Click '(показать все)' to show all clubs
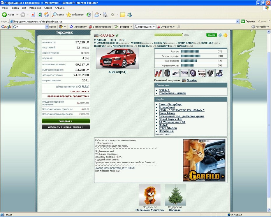This screenshot has height=217, width=271. pyautogui.click(x=163, y=134)
